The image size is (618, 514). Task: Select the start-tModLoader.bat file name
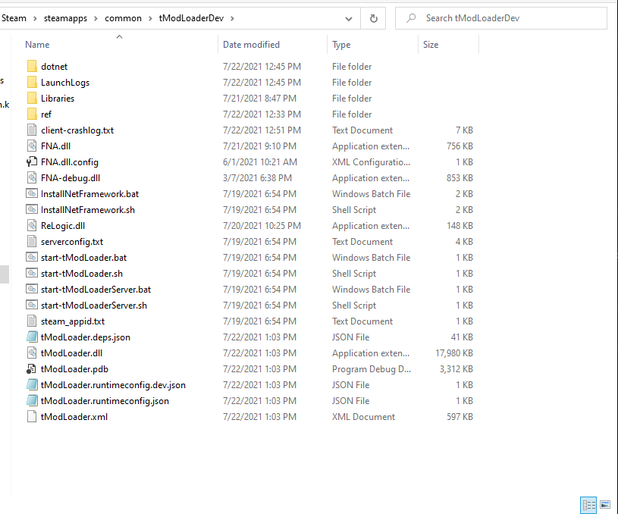click(83, 258)
